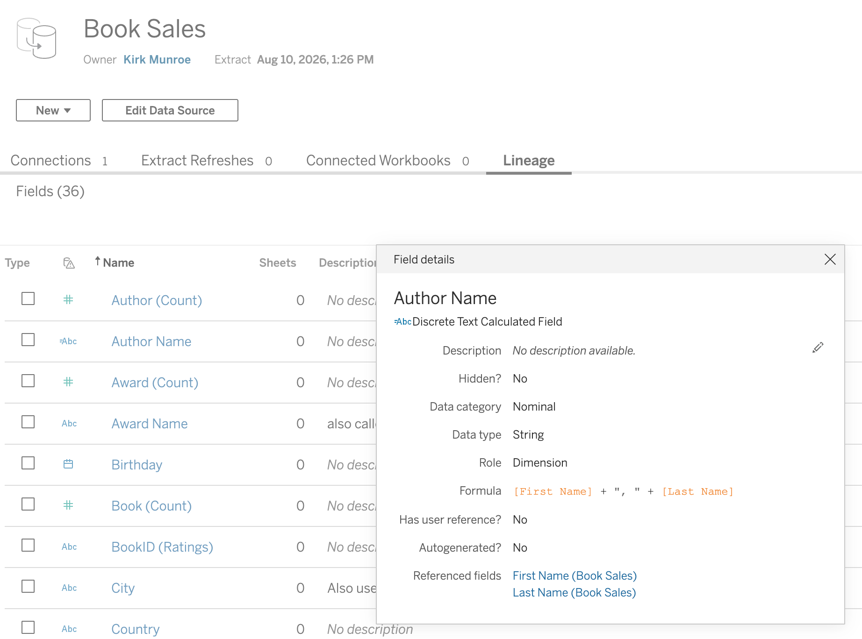The image size is (862, 639).
Task: Click the Description column header
Action: point(348,263)
